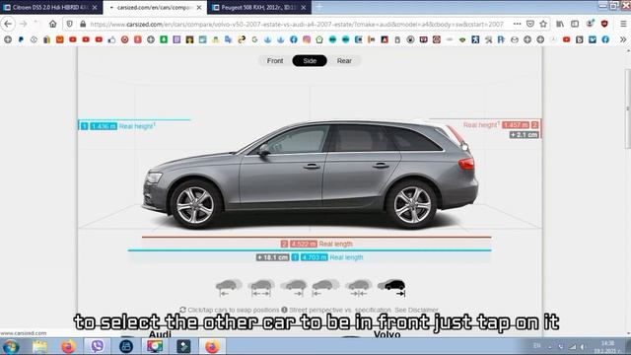Switch to the Front view tab
Image resolution: width=631 pixels, height=355 pixels.
[x=275, y=61]
